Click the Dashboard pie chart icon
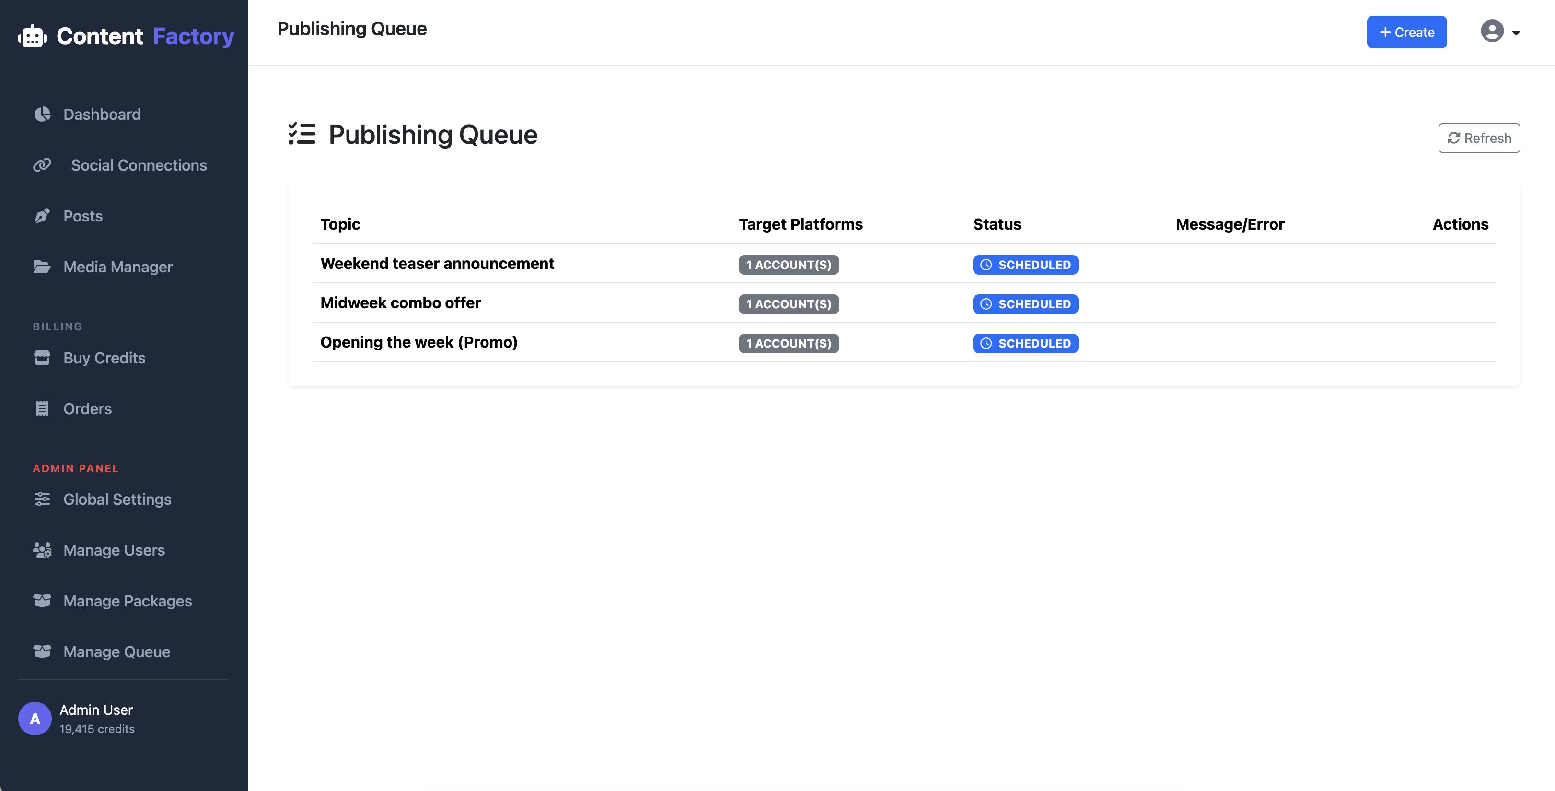 (x=42, y=114)
